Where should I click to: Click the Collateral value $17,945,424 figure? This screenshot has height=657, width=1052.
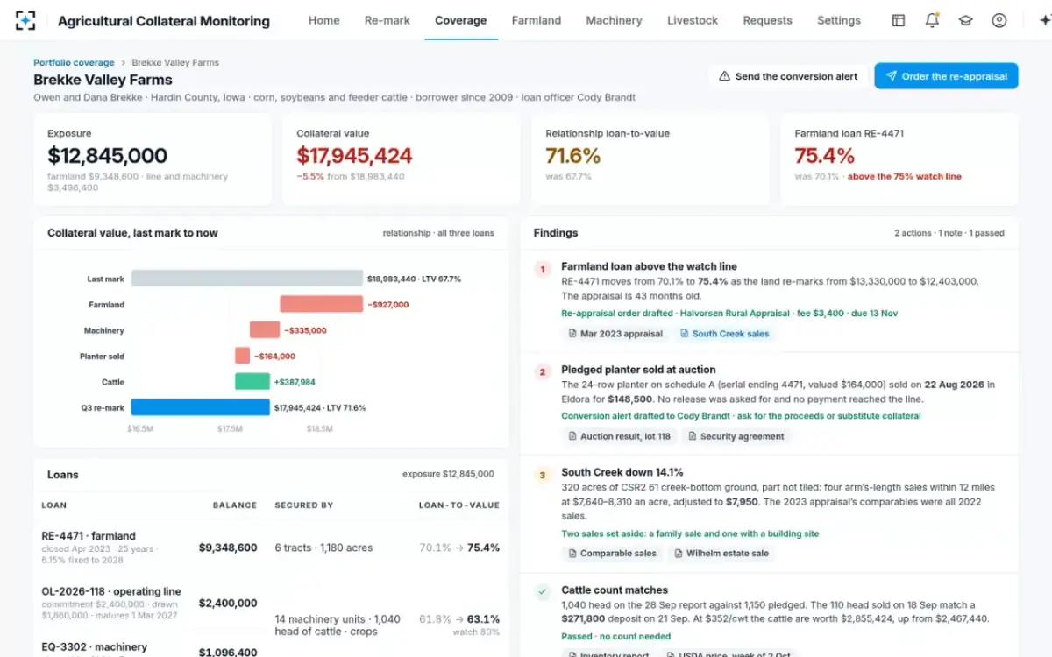pos(354,156)
